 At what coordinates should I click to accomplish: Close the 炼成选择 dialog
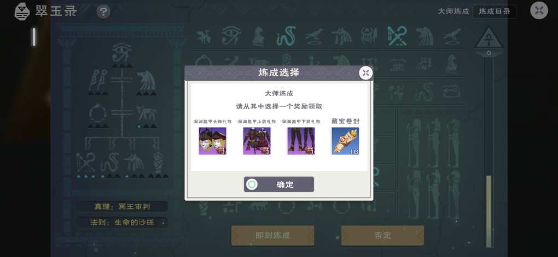(x=365, y=73)
